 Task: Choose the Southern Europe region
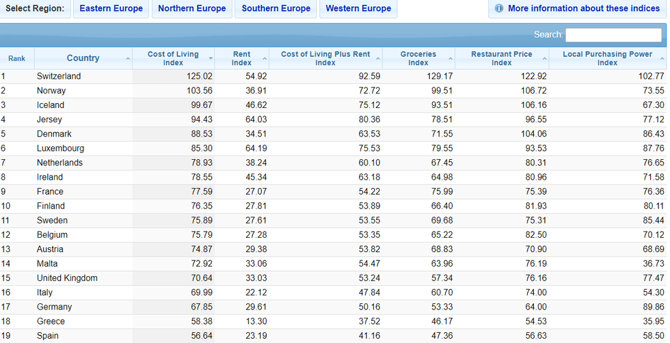point(276,9)
